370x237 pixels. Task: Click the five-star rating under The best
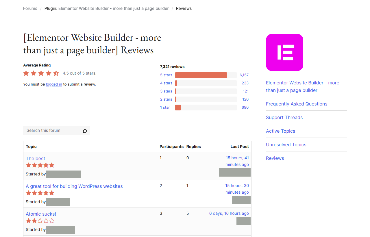click(x=40, y=165)
